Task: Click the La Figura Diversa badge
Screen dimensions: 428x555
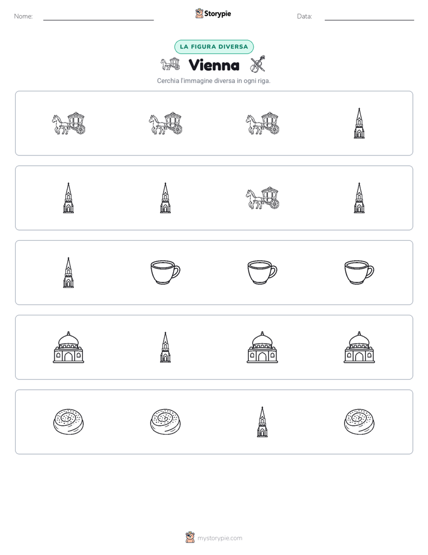Action: click(x=214, y=47)
